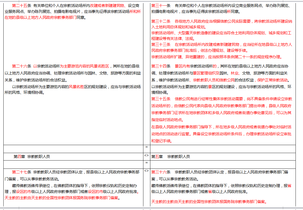Click the left column's red 天主教的主教 sentence
The image size is (303, 210).
63,198
